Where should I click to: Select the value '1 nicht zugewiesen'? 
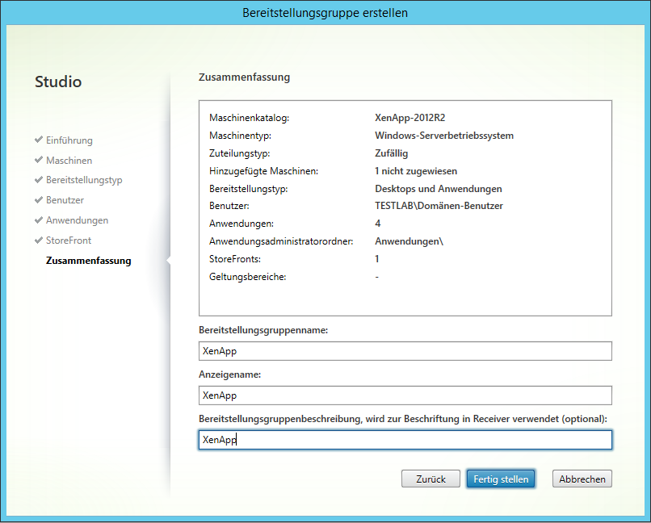416,171
